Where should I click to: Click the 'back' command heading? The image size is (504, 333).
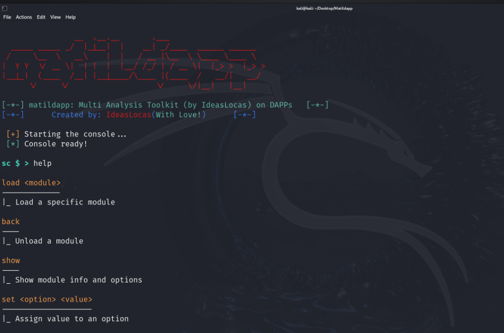coord(10,222)
